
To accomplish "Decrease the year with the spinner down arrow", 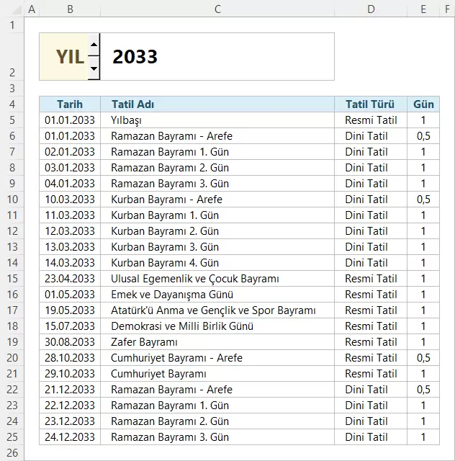I will click(94, 68).
